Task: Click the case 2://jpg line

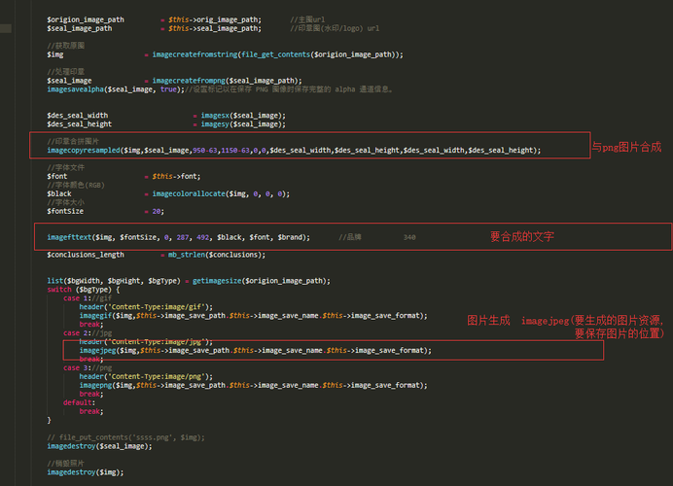Action: [x=88, y=332]
